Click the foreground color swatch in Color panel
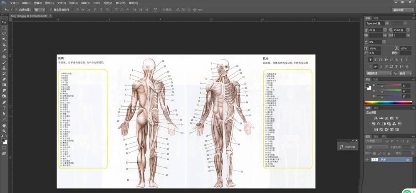 367,86
